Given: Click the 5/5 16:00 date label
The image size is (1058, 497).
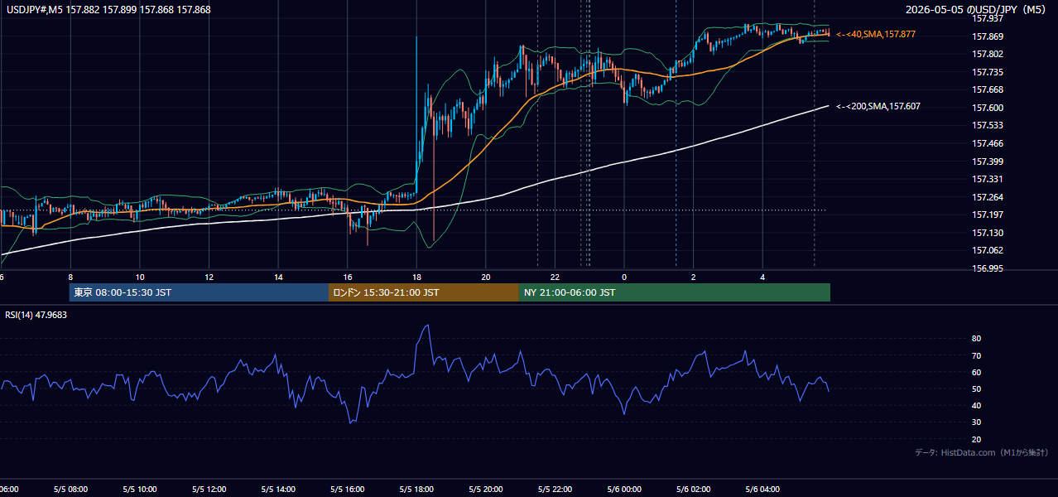Looking at the screenshot, I should tap(348, 490).
